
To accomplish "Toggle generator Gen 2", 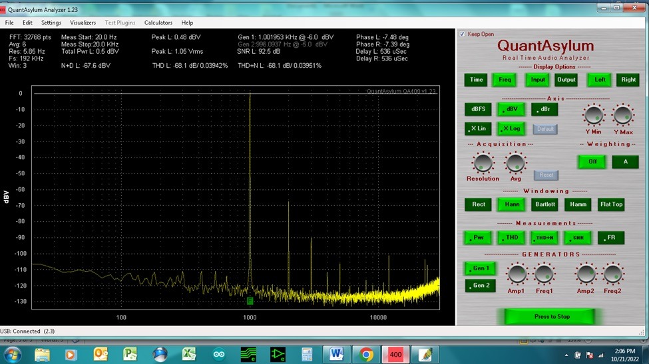I will coord(480,286).
